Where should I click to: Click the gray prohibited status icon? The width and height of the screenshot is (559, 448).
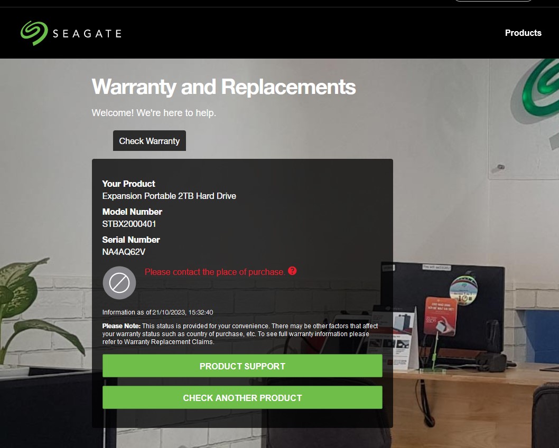coord(119,283)
